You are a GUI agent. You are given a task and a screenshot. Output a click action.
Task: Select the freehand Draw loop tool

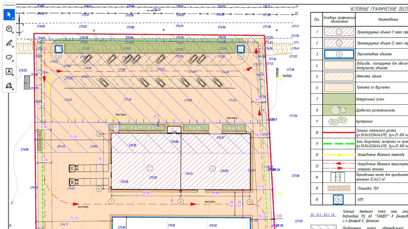pos(9,57)
